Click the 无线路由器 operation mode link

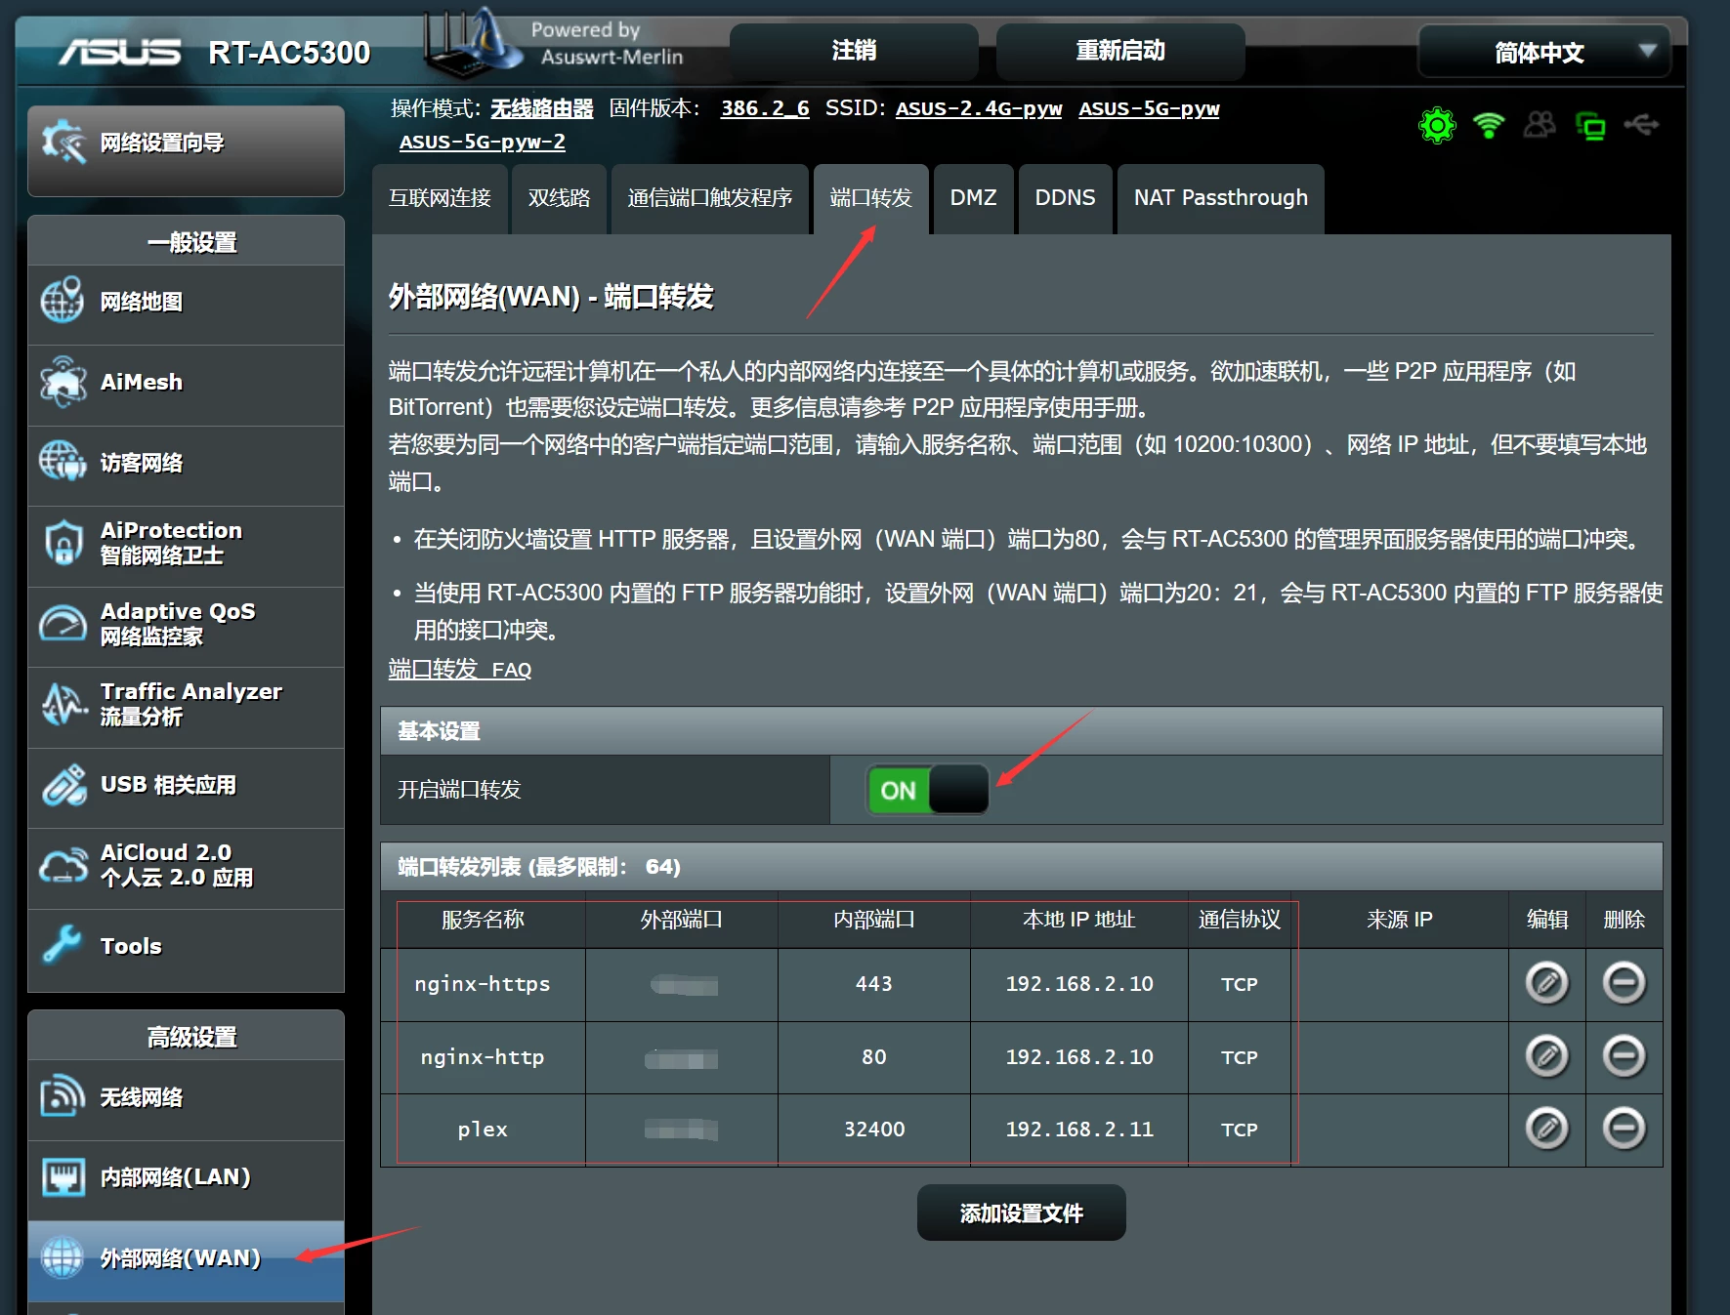(x=542, y=108)
